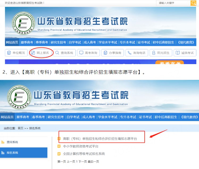Click the 诚信考试 book icon
The width and height of the screenshot is (199, 169).
click(178, 53)
